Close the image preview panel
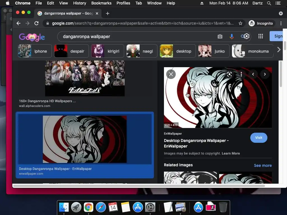 coord(171,74)
